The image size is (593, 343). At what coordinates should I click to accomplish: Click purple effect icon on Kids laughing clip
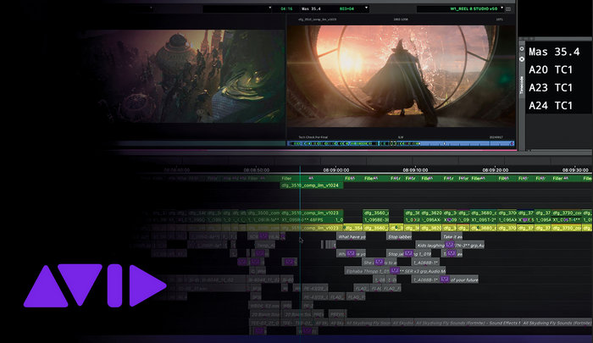click(x=449, y=245)
